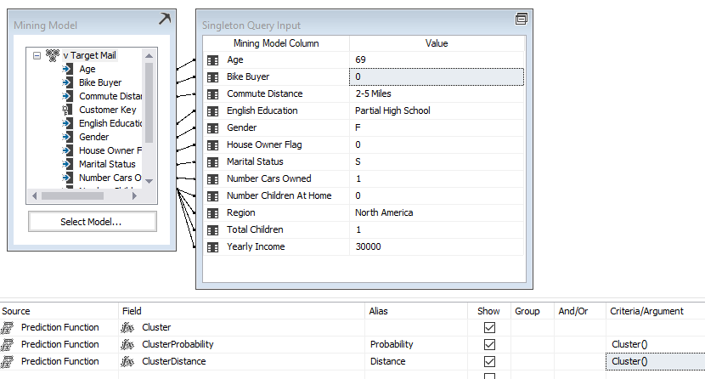Image resolution: width=705 pixels, height=379 pixels.
Task: Click the window icon in Singleton Query Input header
Action: [x=522, y=19]
